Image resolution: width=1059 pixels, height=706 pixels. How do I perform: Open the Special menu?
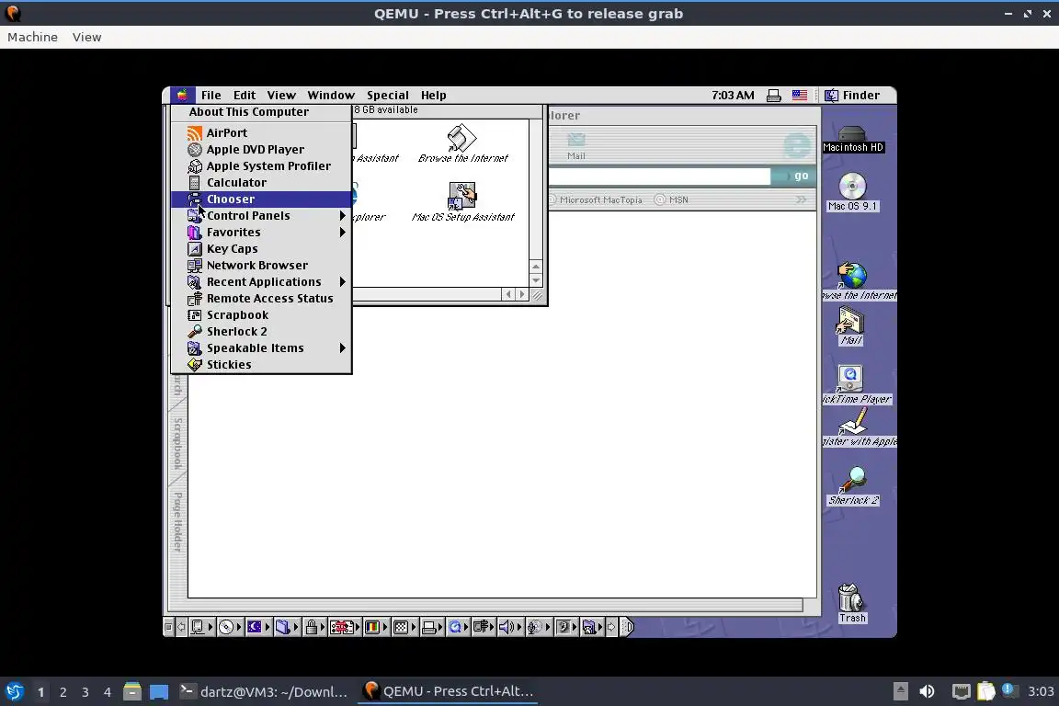pos(388,96)
